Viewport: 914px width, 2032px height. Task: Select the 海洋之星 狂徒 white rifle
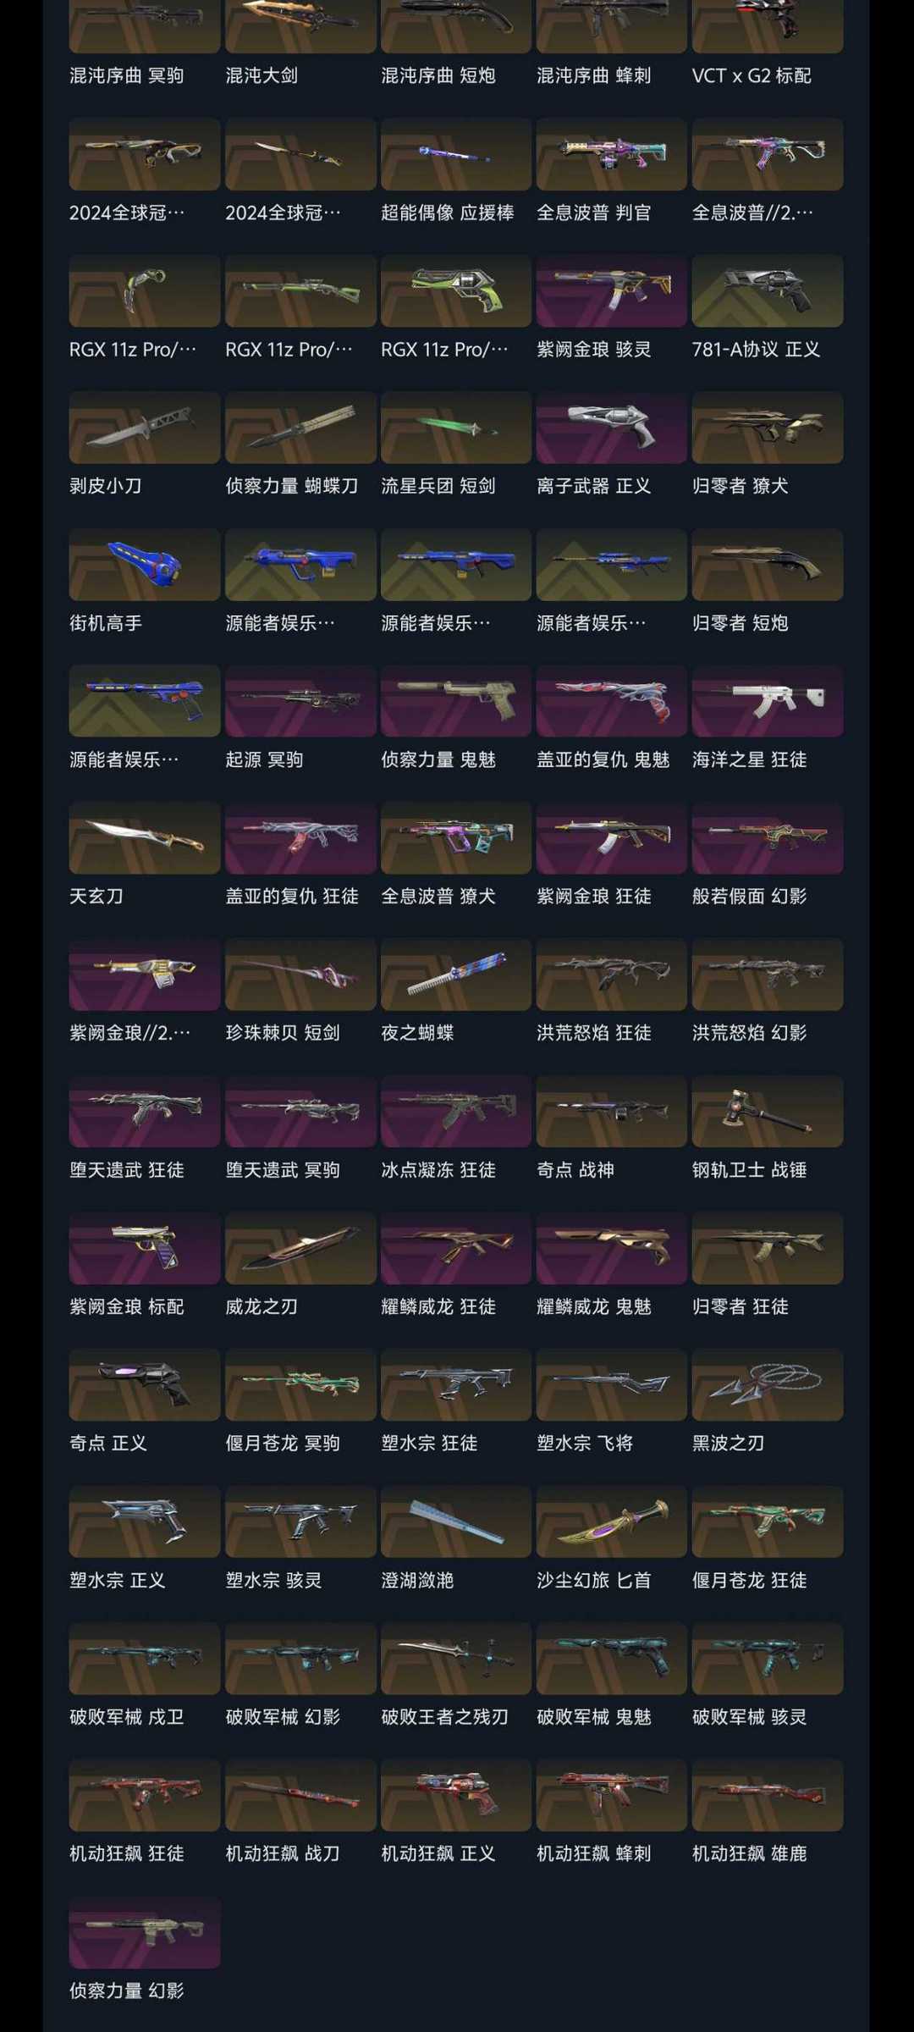tap(768, 701)
